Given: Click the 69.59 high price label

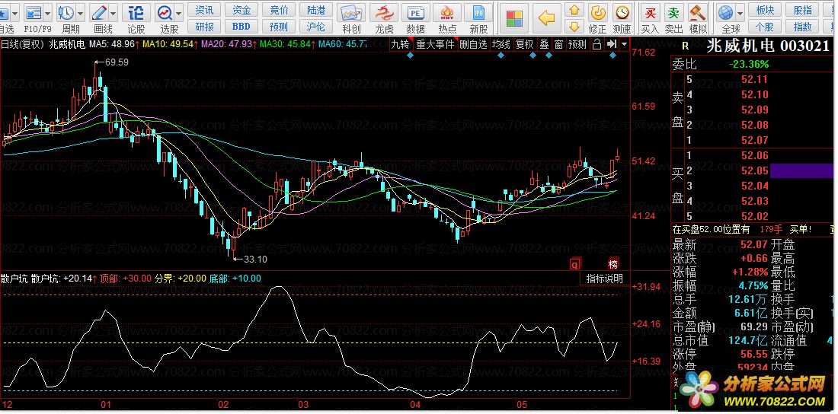Looking at the screenshot, I should pos(117,62).
